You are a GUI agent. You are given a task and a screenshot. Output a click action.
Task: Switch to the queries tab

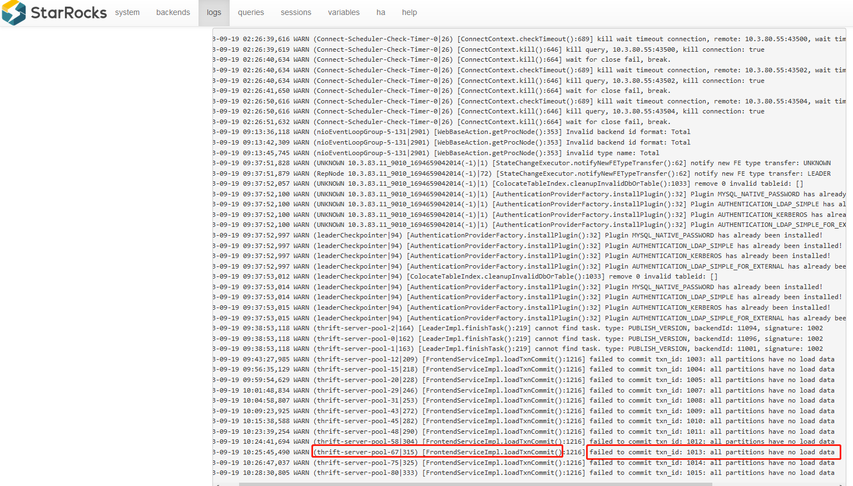click(251, 12)
